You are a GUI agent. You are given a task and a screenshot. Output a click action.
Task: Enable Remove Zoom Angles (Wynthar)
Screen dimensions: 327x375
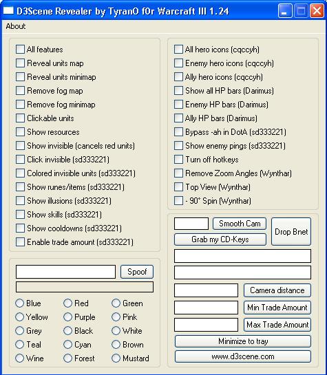[179, 173]
